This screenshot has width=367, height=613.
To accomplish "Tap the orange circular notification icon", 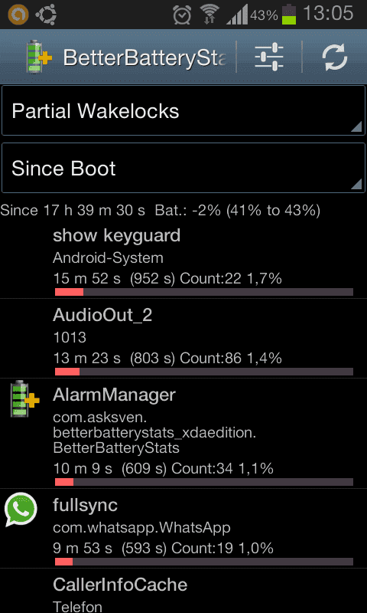I will (x=18, y=15).
